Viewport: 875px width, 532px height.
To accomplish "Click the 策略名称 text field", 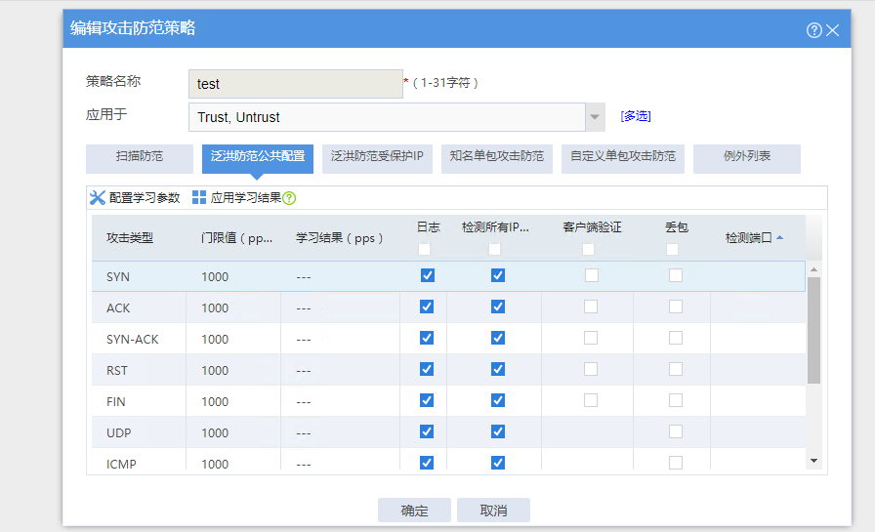I will pos(295,84).
